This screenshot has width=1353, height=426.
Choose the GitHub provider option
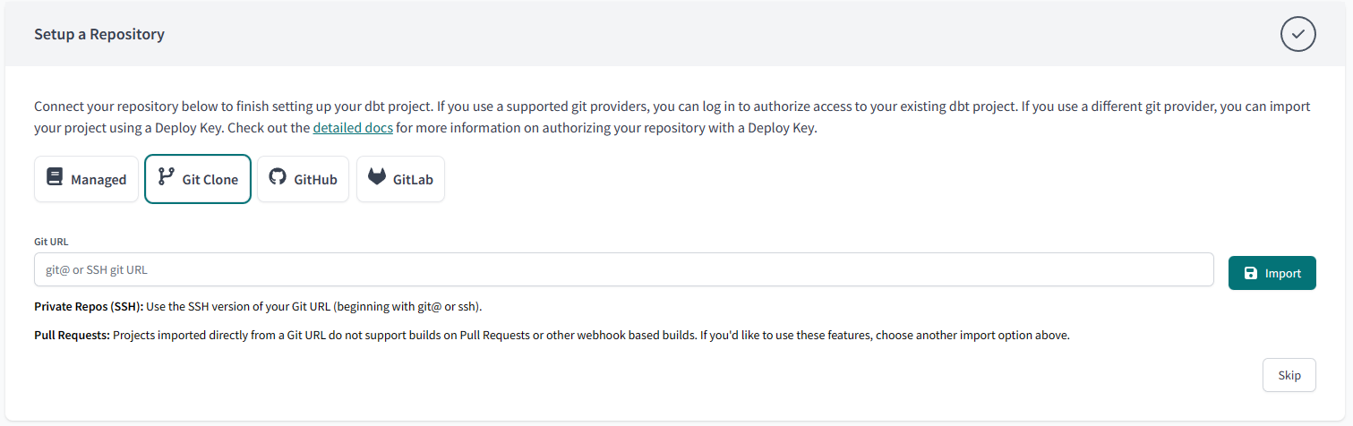[x=304, y=179]
